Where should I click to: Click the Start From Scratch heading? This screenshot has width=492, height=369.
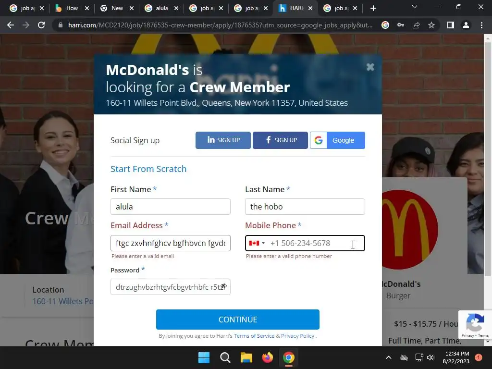pos(148,169)
